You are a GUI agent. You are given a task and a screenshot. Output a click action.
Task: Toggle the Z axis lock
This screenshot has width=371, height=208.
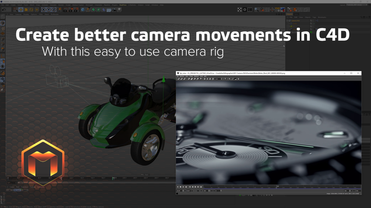pyautogui.click(x=54, y=10)
